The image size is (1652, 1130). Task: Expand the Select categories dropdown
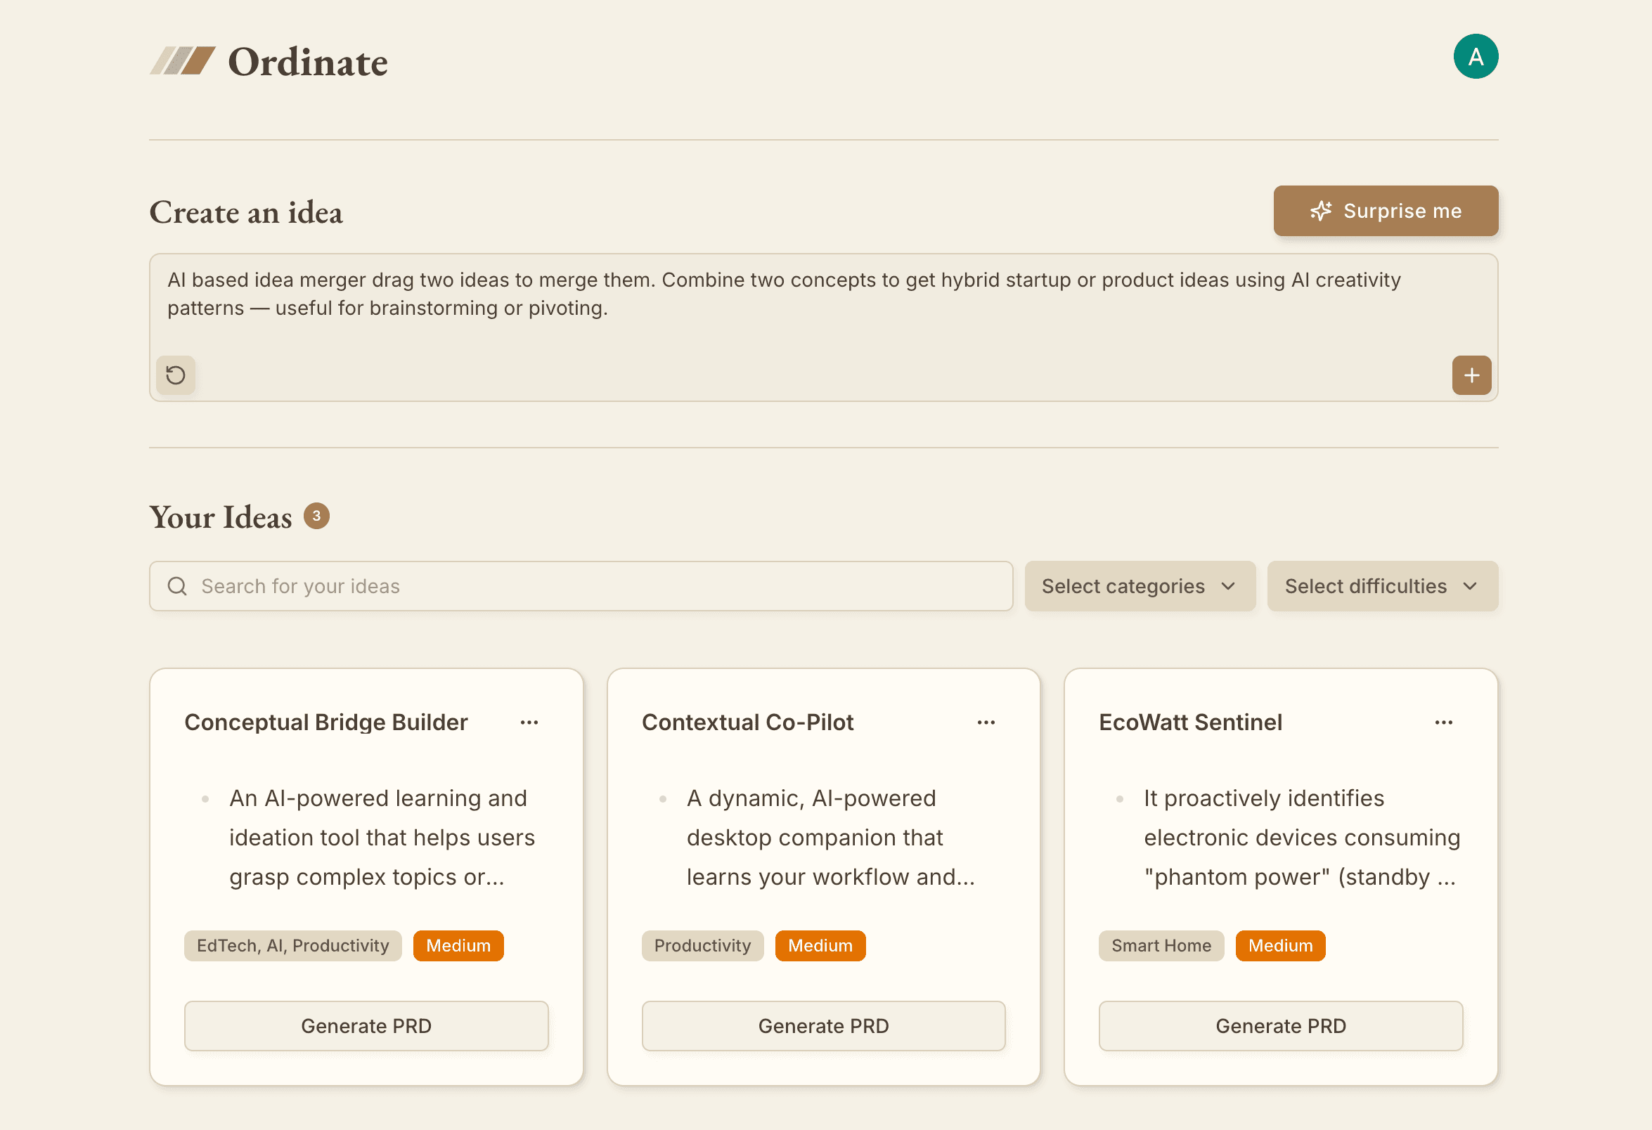tap(1140, 585)
